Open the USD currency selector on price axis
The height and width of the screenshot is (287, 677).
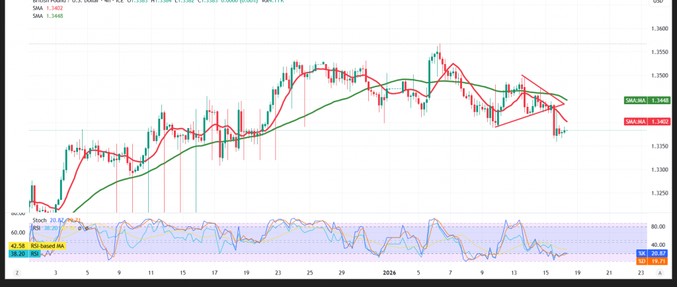(657, 3)
